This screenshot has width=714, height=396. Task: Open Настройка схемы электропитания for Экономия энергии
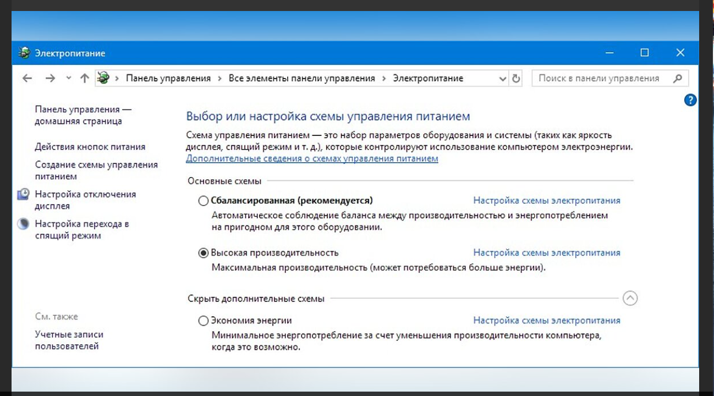point(546,320)
